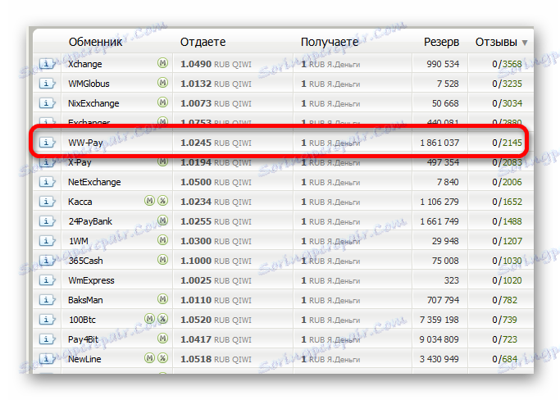This screenshot has height=400, width=560.
Task: Click the M badge on 100Btc row
Action: [x=150, y=319]
